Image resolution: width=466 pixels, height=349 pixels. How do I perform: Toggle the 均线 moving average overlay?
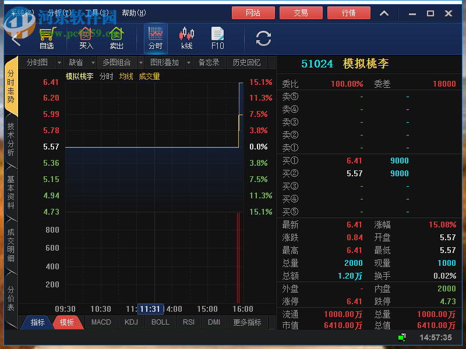[126, 76]
